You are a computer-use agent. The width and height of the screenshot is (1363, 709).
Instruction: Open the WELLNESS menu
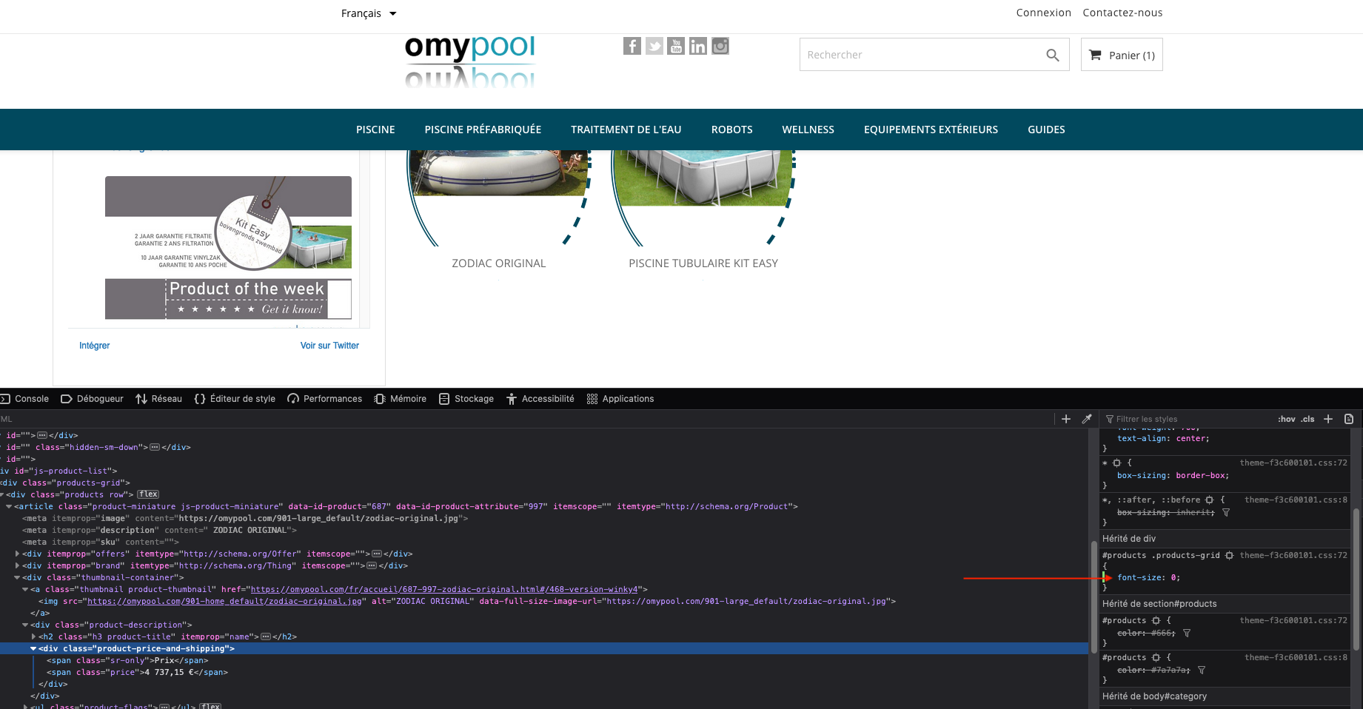tap(808, 130)
